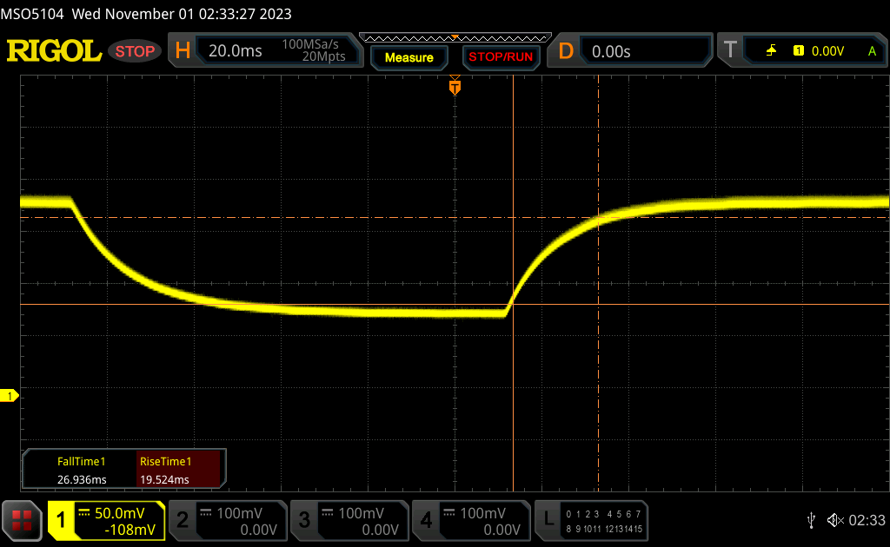Image resolution: width=890 pixels, height=547 pixels.
Task: Click the trigger mode A indicator
Action: 872,51
